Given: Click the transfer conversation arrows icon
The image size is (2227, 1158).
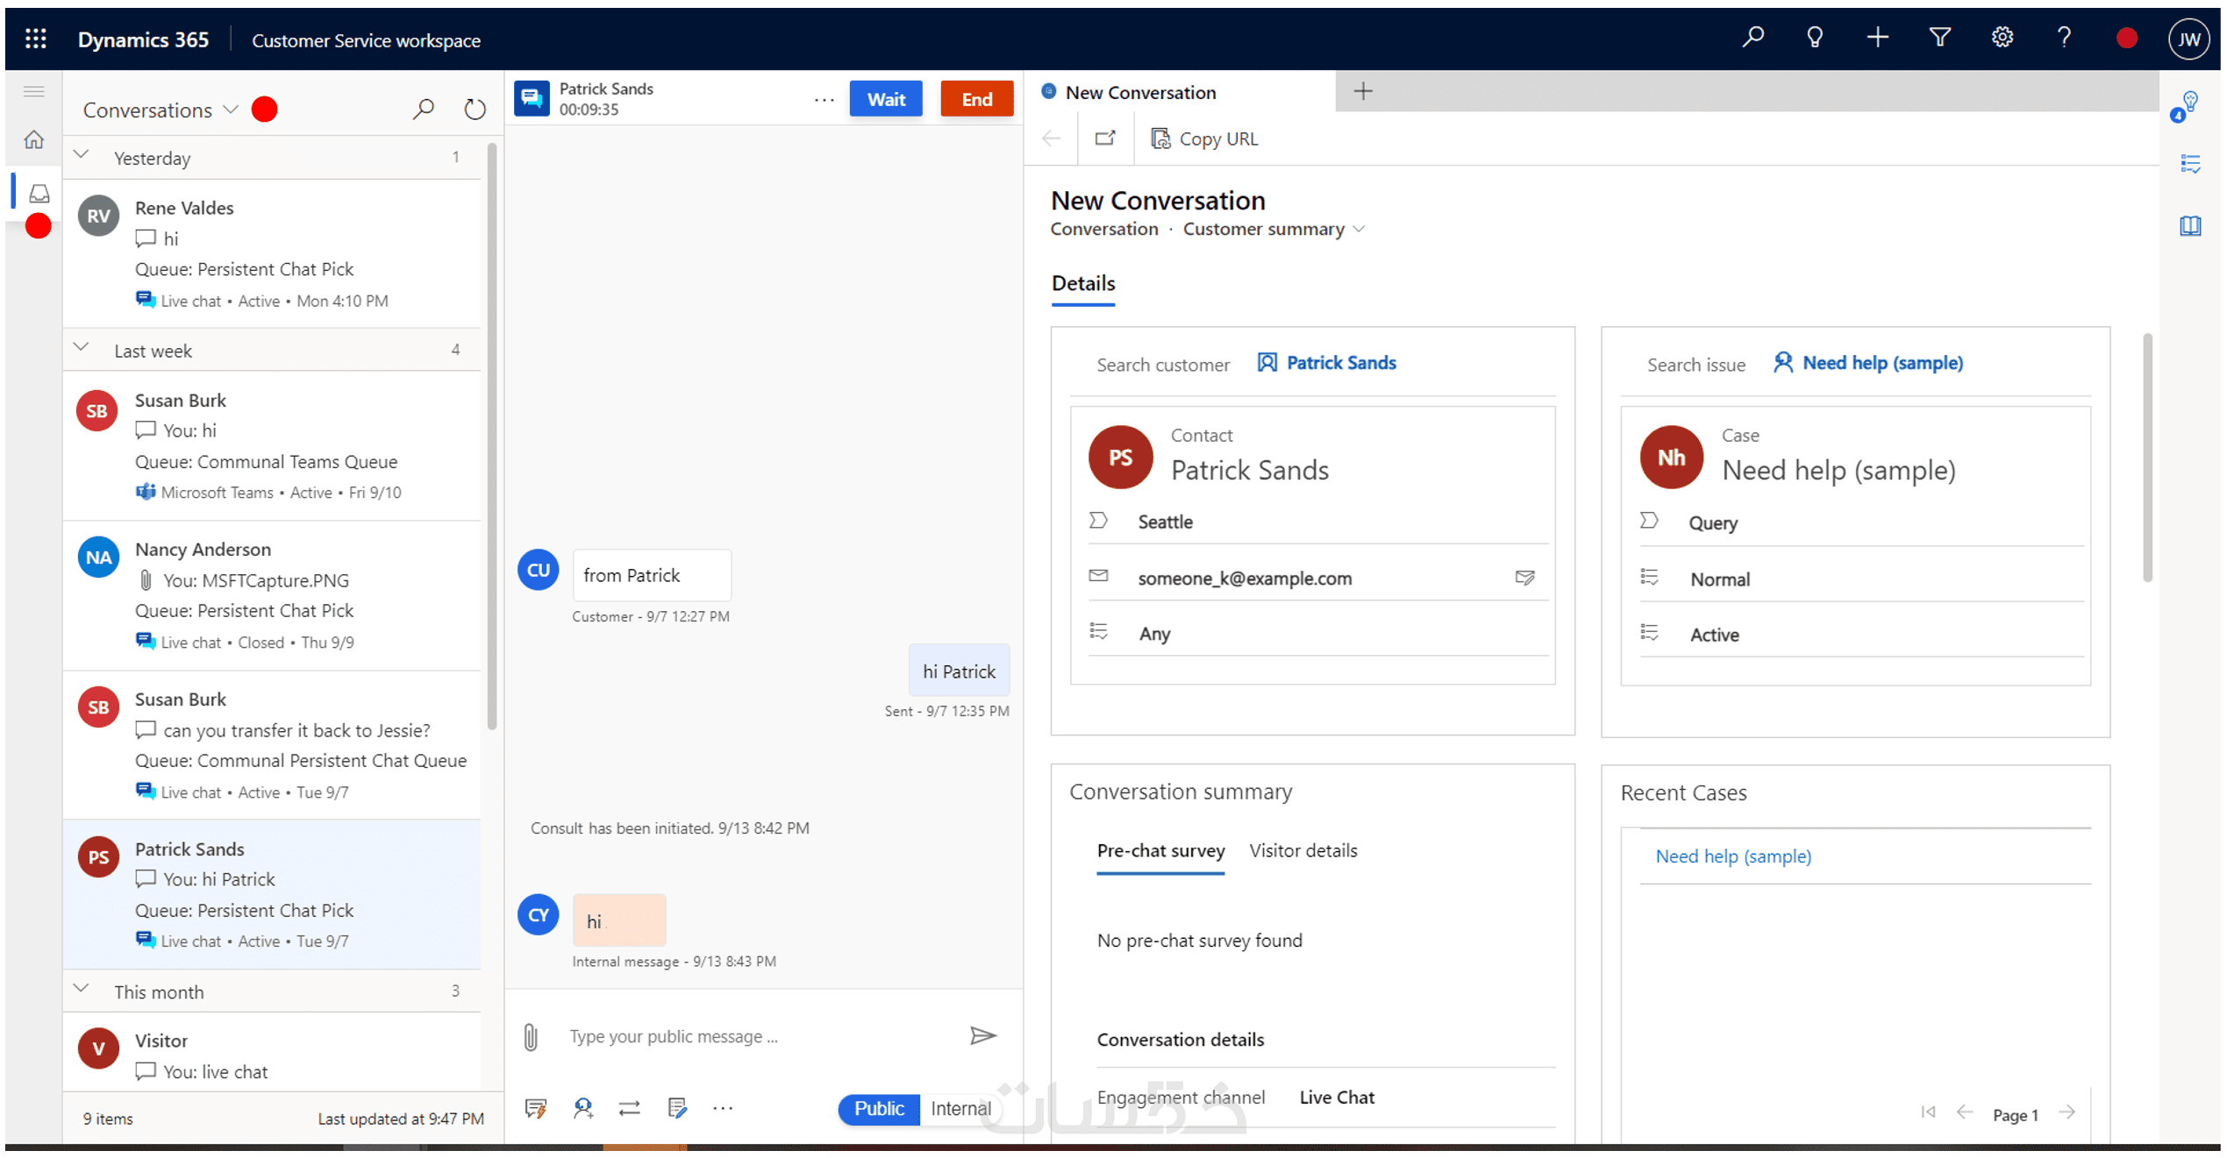Looking at the screenshot, I should 629,1108.
